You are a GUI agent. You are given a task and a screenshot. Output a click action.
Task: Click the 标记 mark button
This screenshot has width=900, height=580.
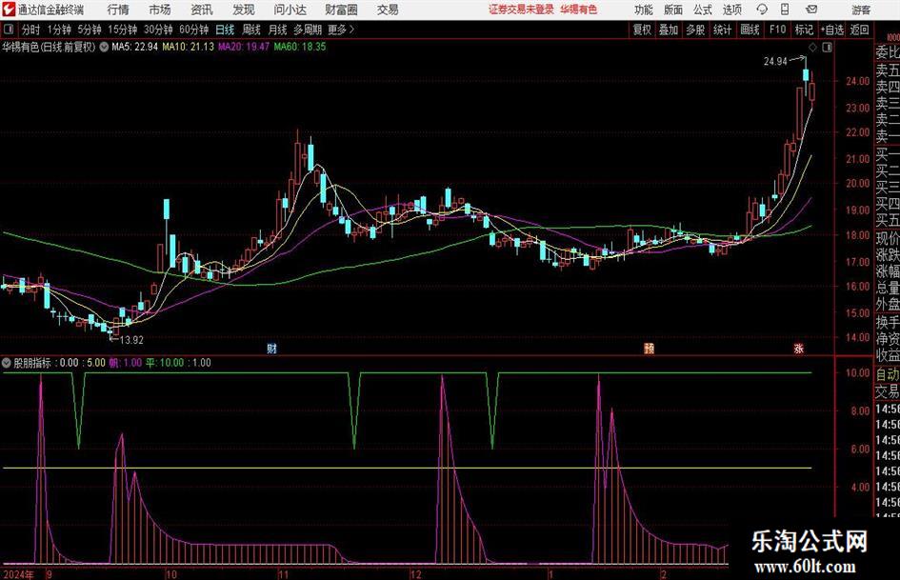[804, 30]
